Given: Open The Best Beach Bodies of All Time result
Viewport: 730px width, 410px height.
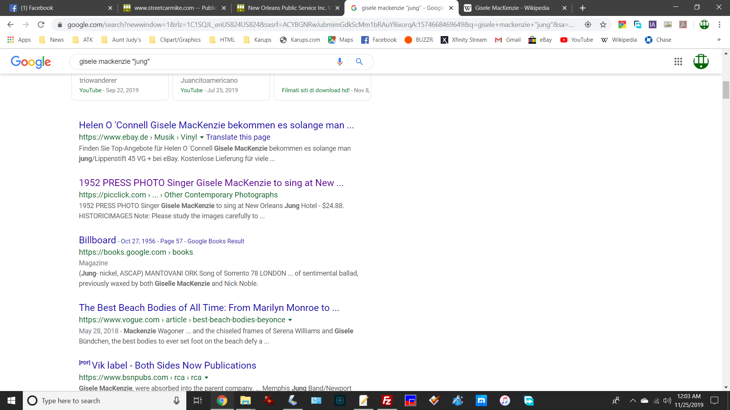Looking at the screenshot, I should 209,308.
